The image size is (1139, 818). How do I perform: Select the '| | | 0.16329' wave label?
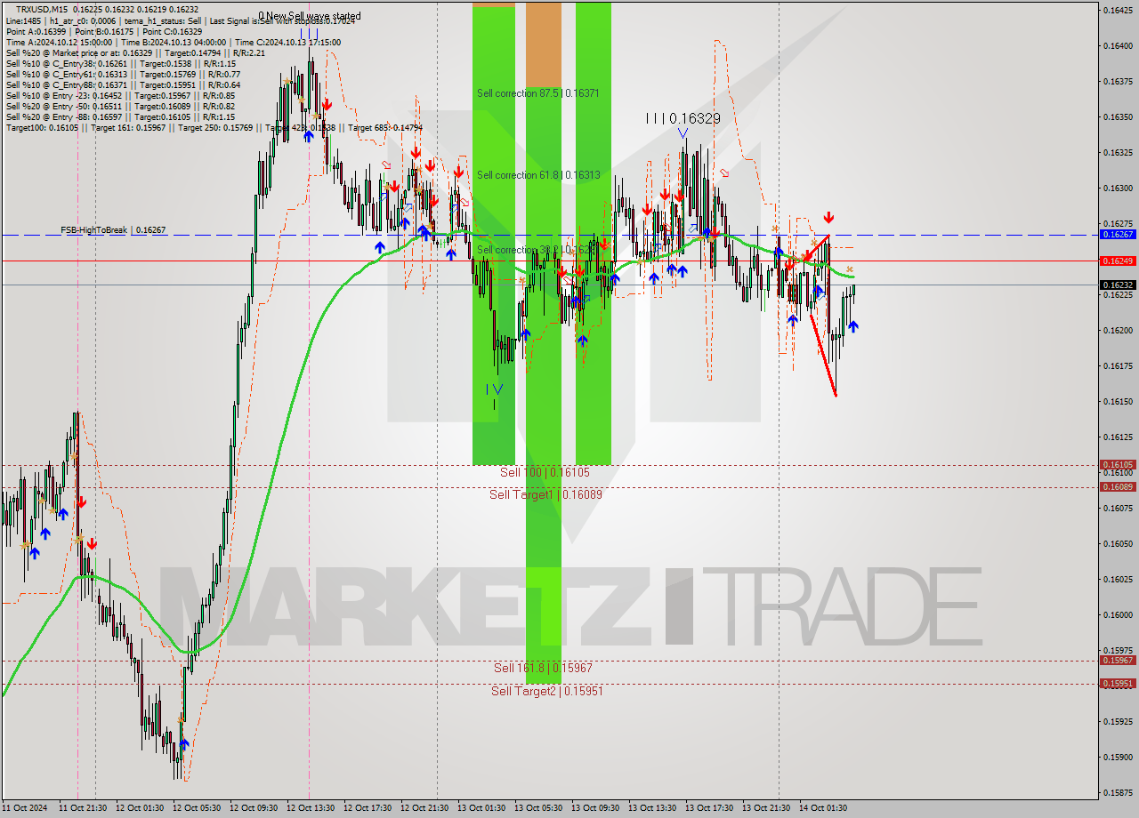coord(683,118)
